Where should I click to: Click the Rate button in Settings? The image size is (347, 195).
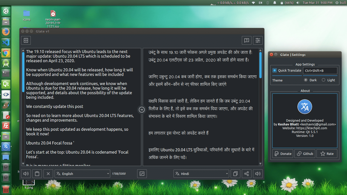pos(327,154)
